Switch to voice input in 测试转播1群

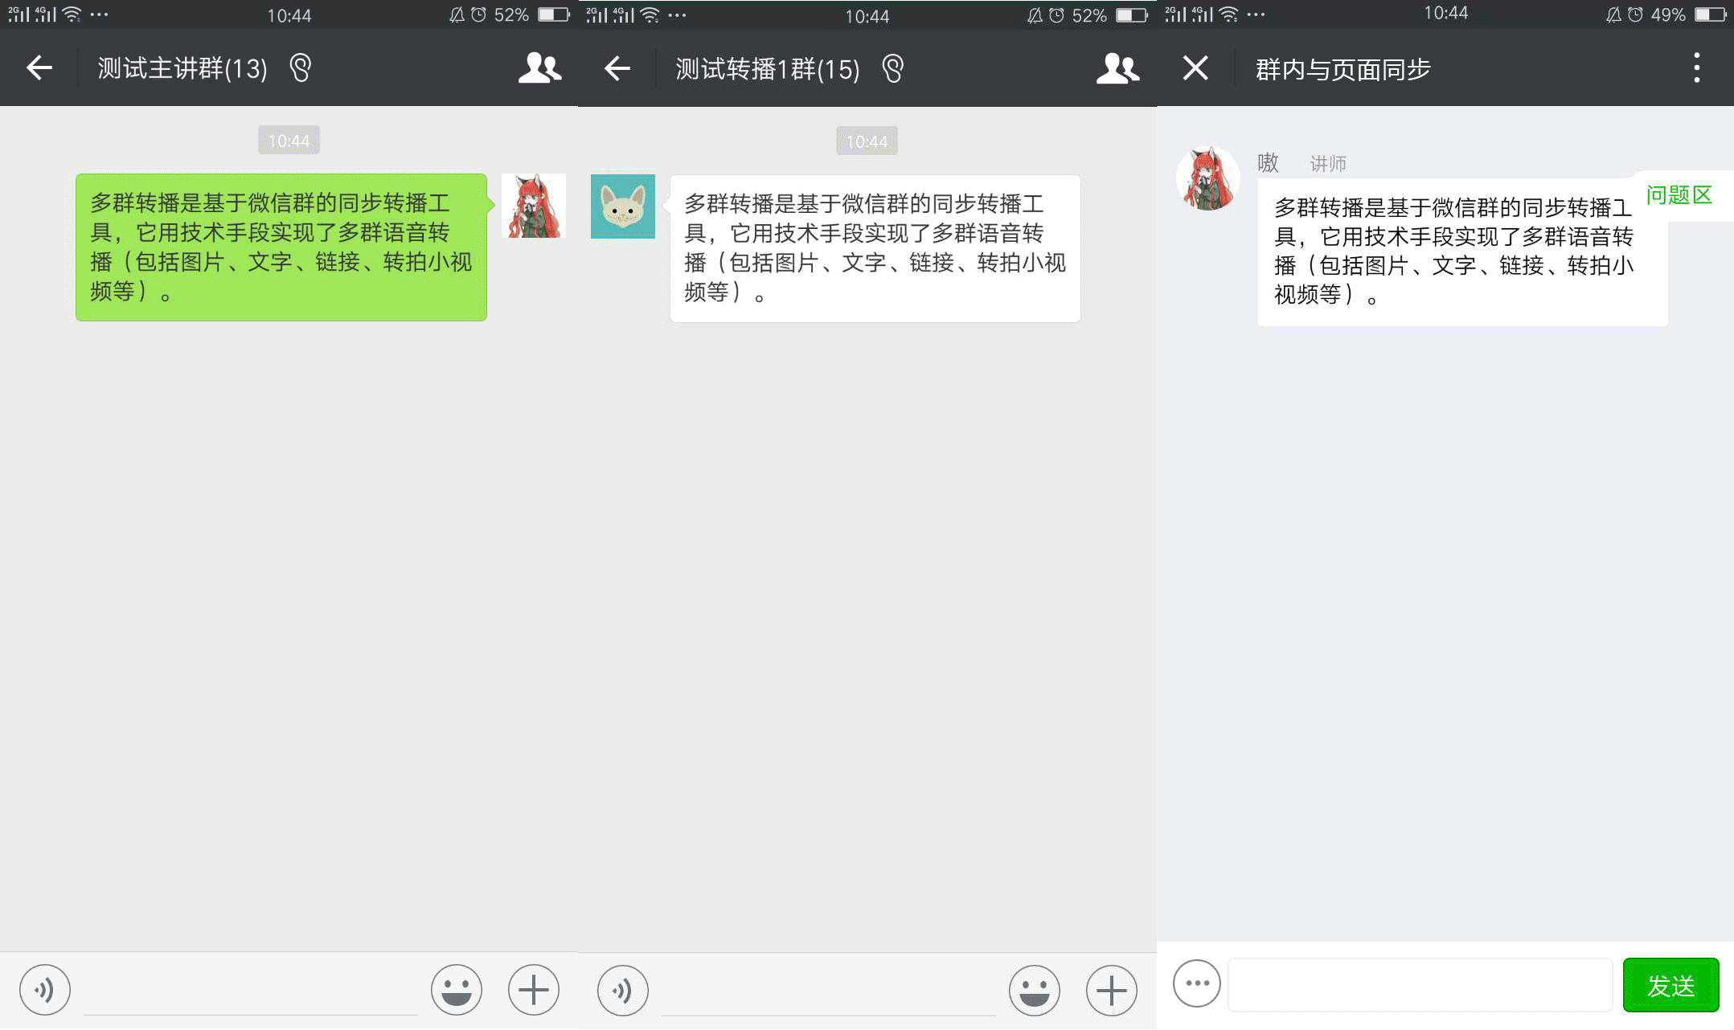622,989
